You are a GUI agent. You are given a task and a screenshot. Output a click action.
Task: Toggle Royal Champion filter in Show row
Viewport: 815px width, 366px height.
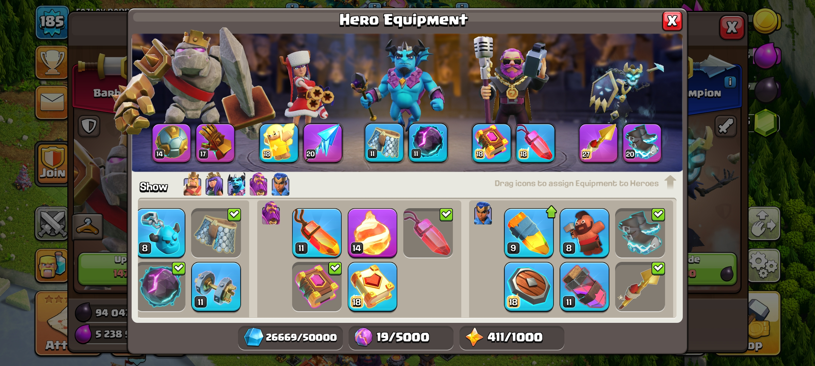pyautogui.click(x=280, y=184)
